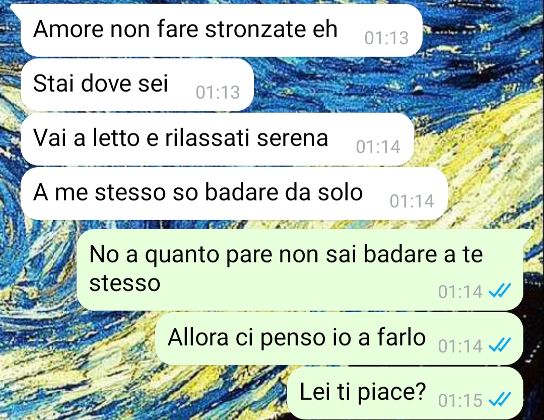Tap the 01:15 timestamp on last message
Image resolution: width=544 pixels, height=420 pixels.
(x=460, y=400)
